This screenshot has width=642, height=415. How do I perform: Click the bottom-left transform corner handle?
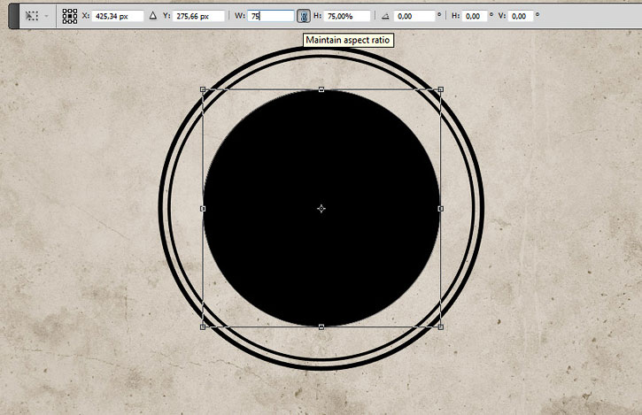(x=203, y=327)
